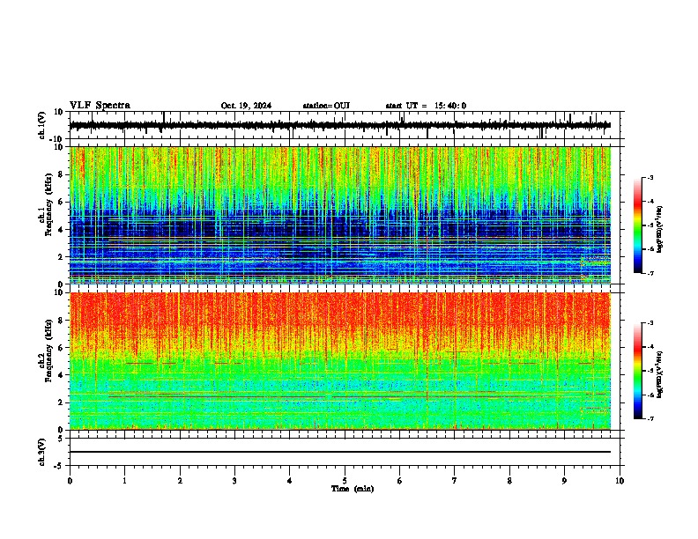
Task: Click the "station=OUI" header label
Action: click(x=326, y=106)
